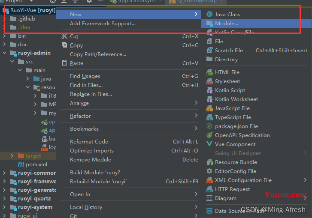Expand the ruoyi-common module folder
This screenshot has width=312, height=218.
coord(4,173)
